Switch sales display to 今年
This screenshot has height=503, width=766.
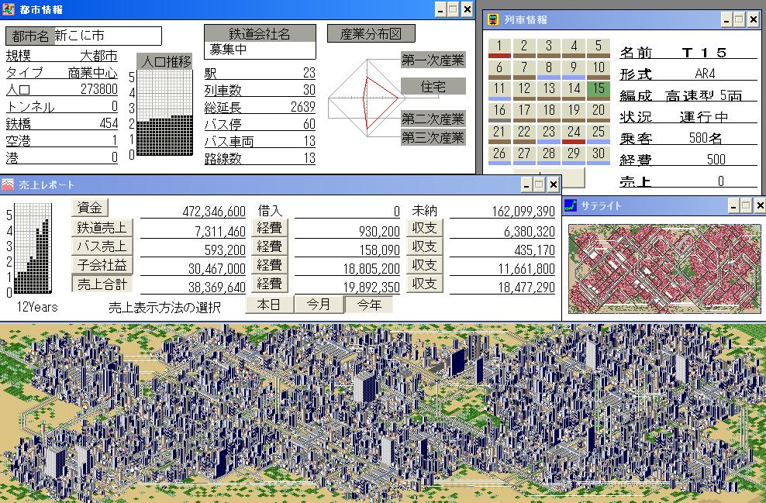tap(369, 305)
